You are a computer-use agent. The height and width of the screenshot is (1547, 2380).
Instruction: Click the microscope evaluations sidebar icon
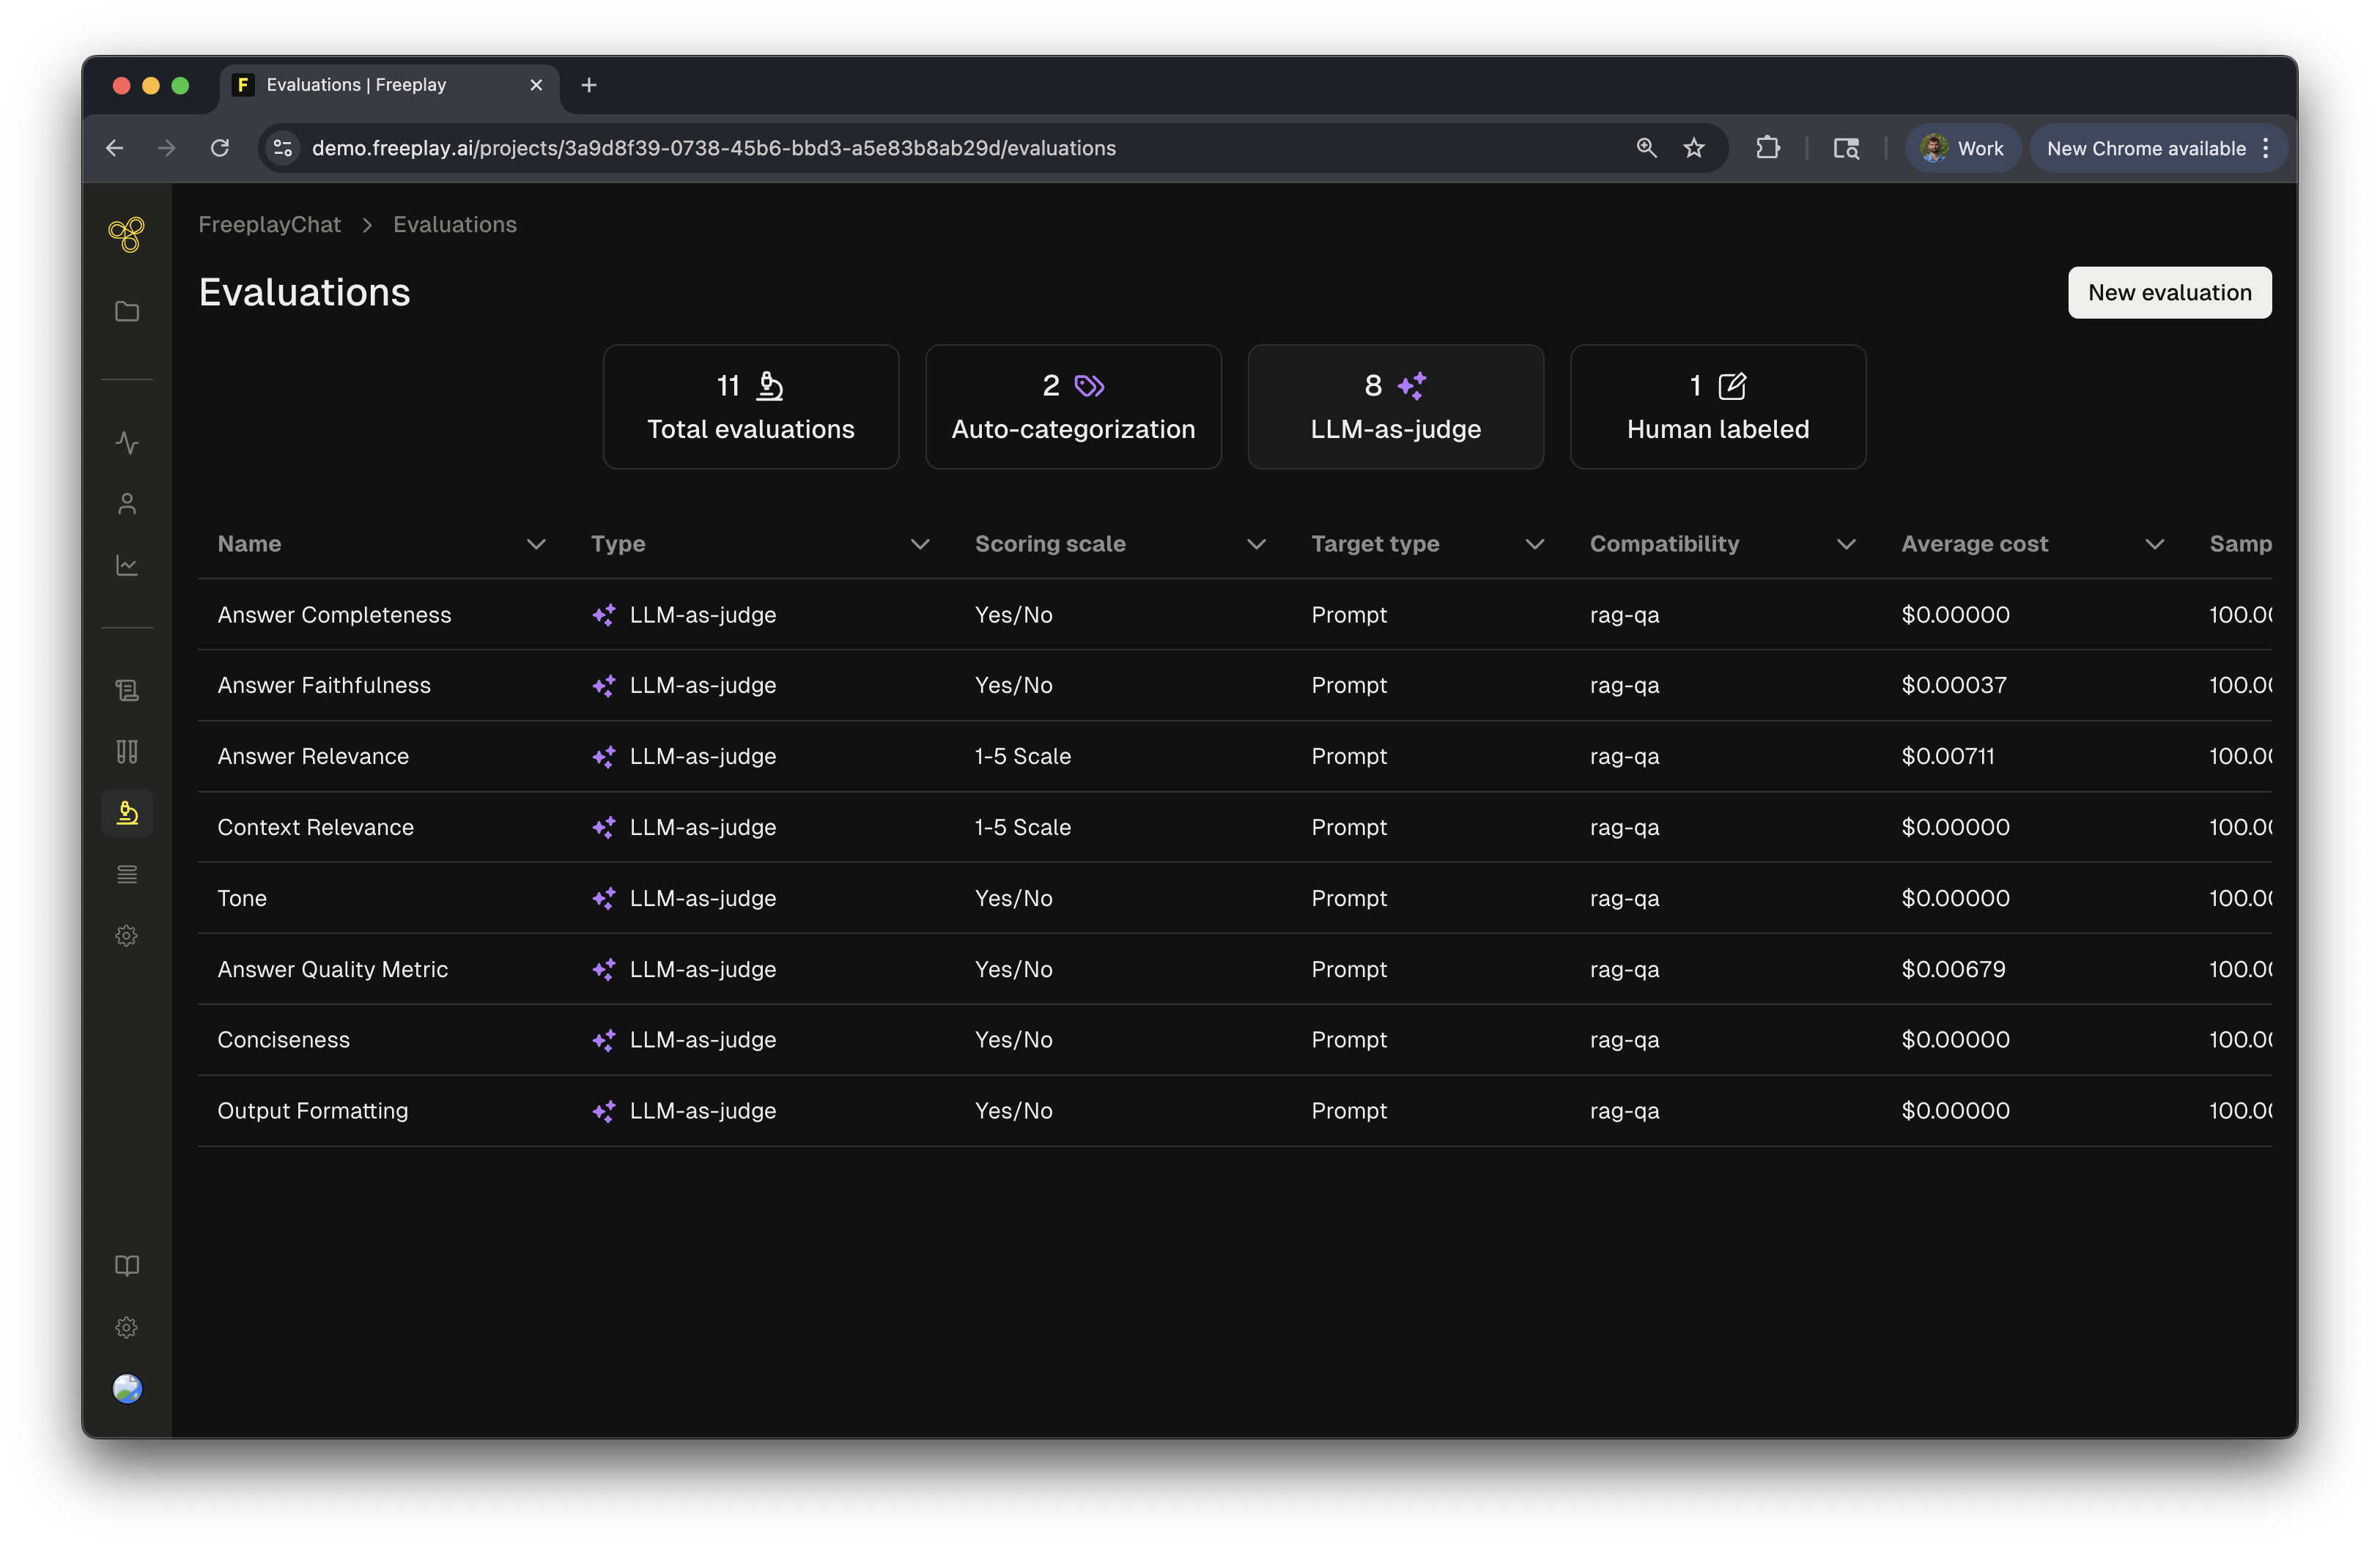(x=127, y=812)
